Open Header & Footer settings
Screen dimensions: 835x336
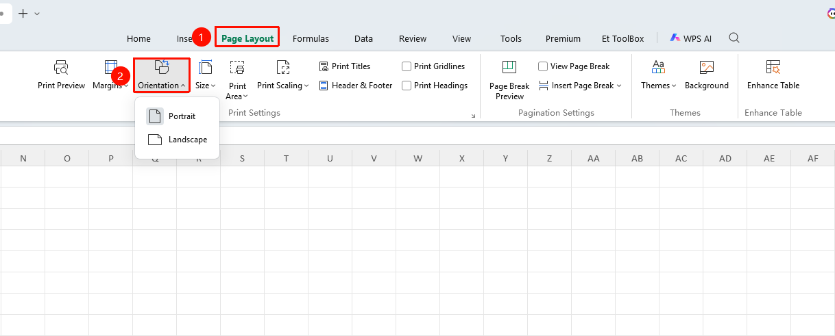click(x=356, y=86)
